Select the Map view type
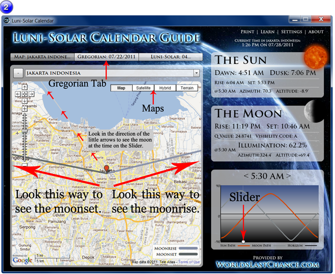This screenshot has width=335, height=274. (121, 88)
